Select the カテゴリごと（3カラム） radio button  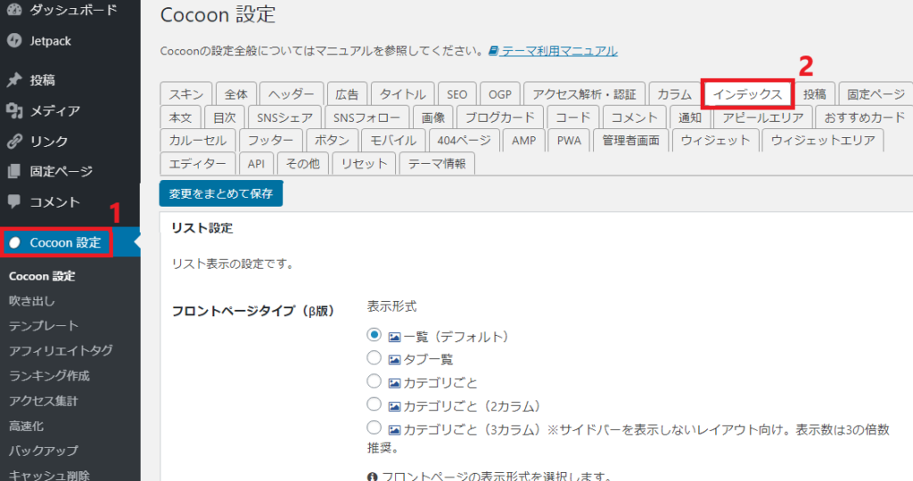point(374,428)
